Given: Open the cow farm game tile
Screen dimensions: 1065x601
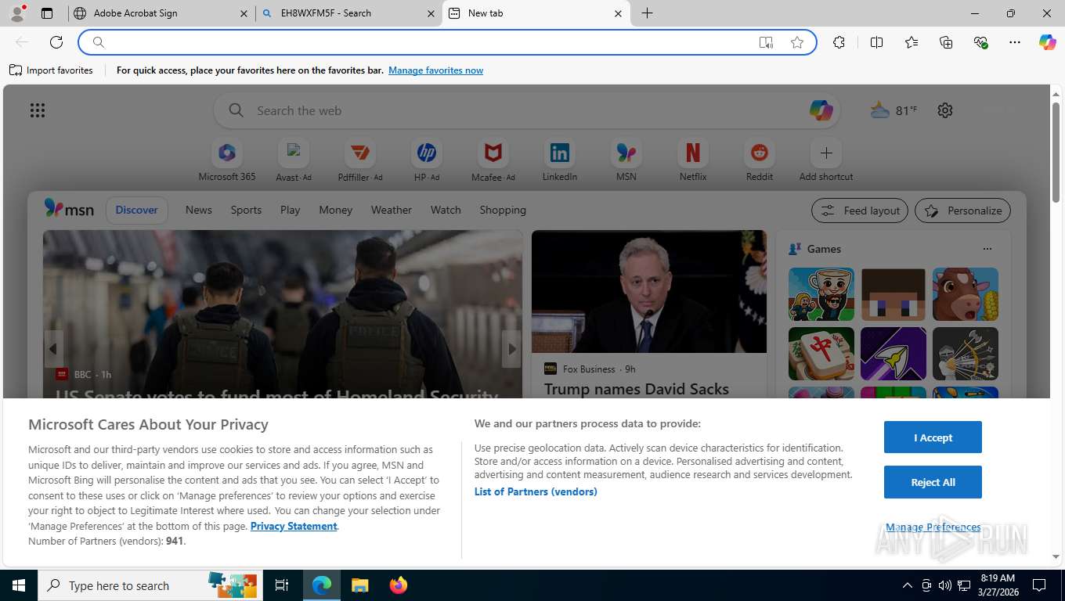Looking at the screenshot, I should pyautogui.click(x=966, y=294).
